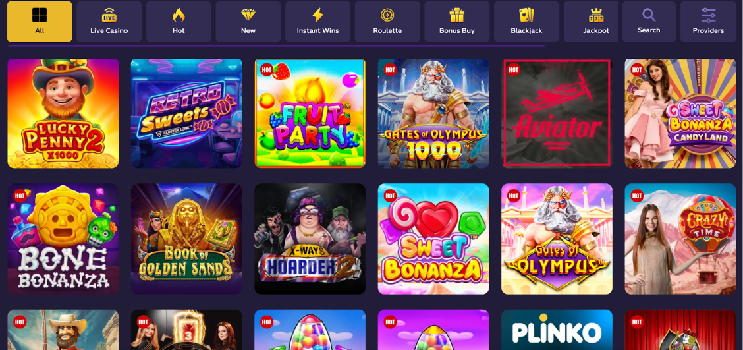The image size is (743, 350).
Task: Click the Hot flame icon
Action: click(x=179, y=15)
